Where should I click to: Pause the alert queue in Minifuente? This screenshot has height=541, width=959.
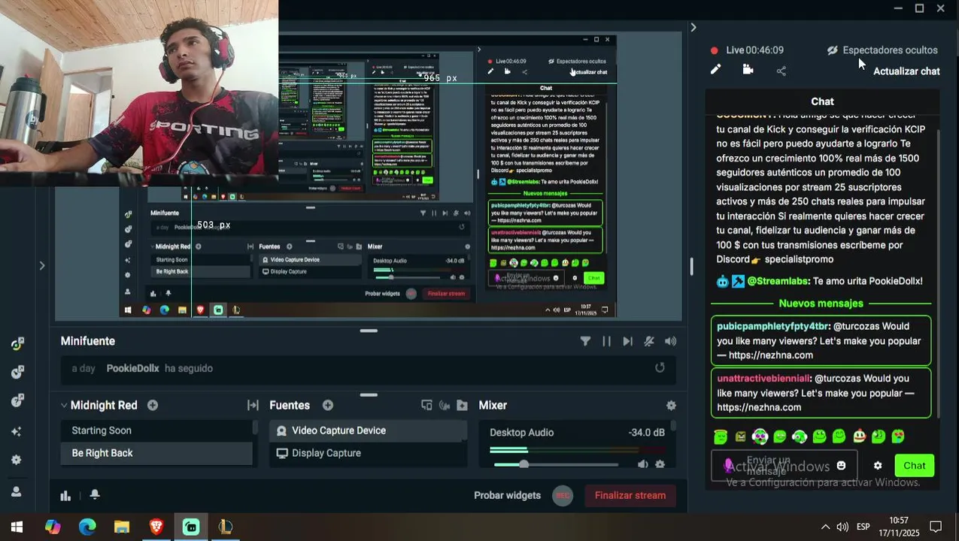606,341
